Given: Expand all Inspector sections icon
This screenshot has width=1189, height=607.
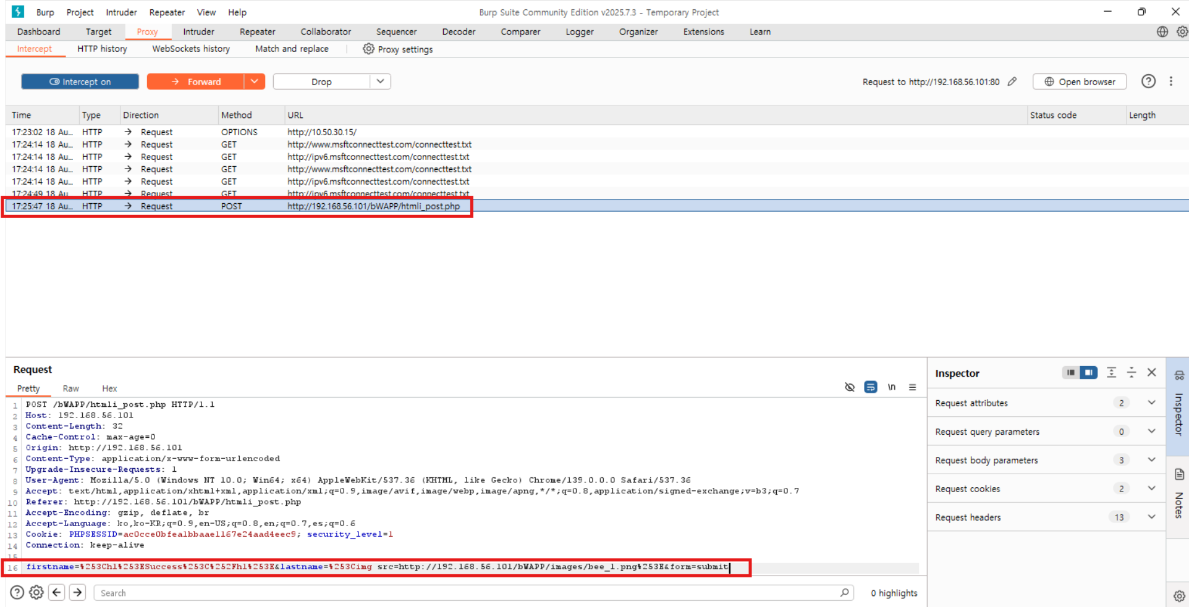Looking at the screenshot, I should pyautogui.click(x=1111, y=372).
